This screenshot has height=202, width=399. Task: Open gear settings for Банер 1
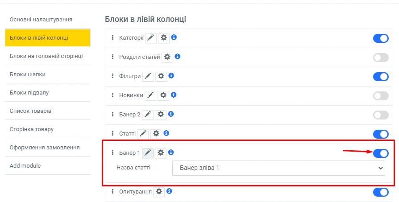[x=160, y=153]
